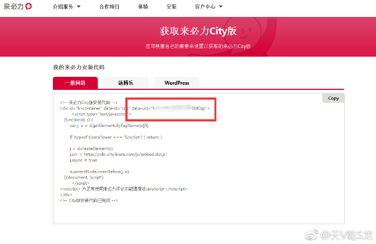Click the noscript line in code
376x244 pixels.
(x=124, y=188)
